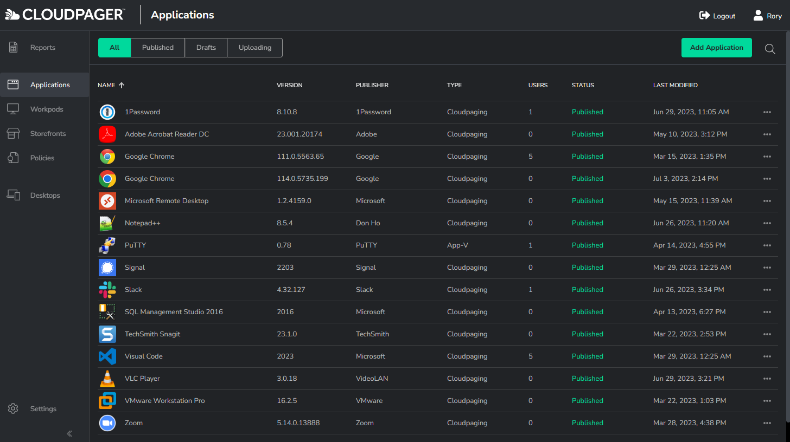Click the Cloudpager logo
The width and height of the screenshot is (790, 442).
tap(65, 15)
